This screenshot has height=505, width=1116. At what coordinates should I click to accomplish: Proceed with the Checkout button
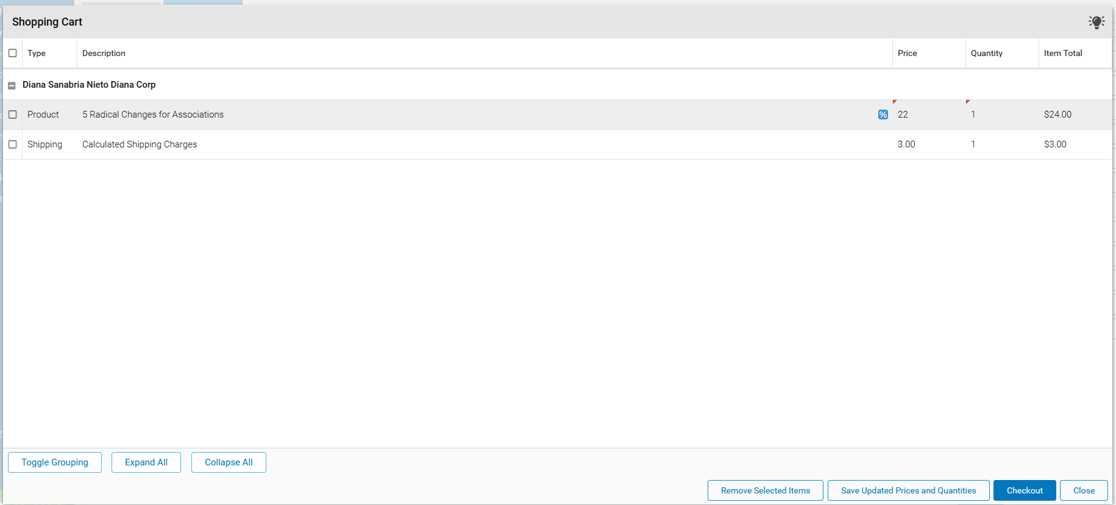[x=1025, y=490]
